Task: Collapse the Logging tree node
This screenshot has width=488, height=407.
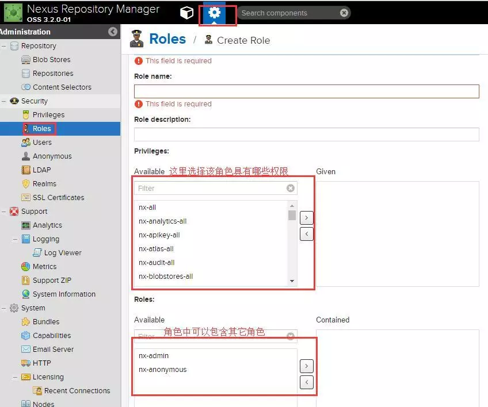Action: (x=15, y=239)
